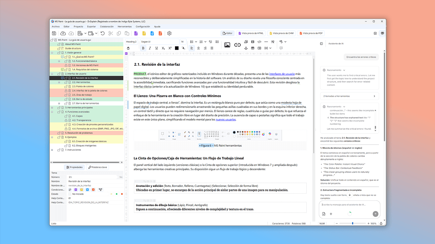Select the Editor view button
The width and height of the screenshot is (435, 244).
[228, 33]
